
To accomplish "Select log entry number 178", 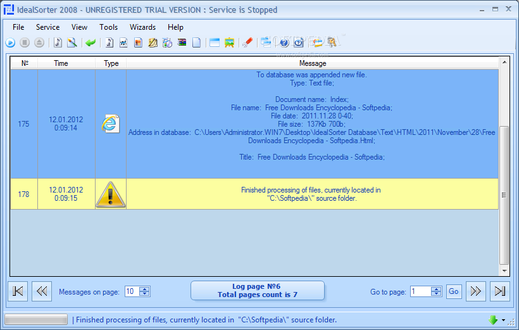I will 24,194.
